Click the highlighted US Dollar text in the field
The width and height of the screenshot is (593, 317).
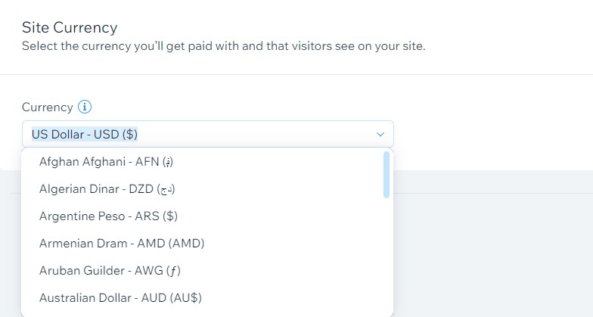(x=85, y=135)
